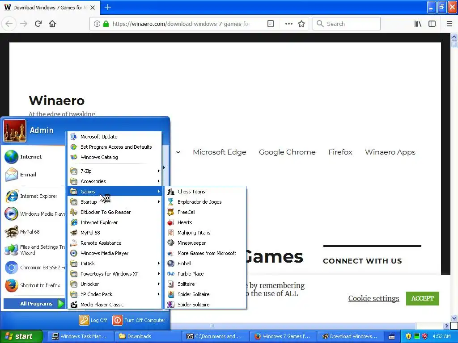
Task: Click the Winaero site title
Action: pyautogui.click(x=57, y=100)
